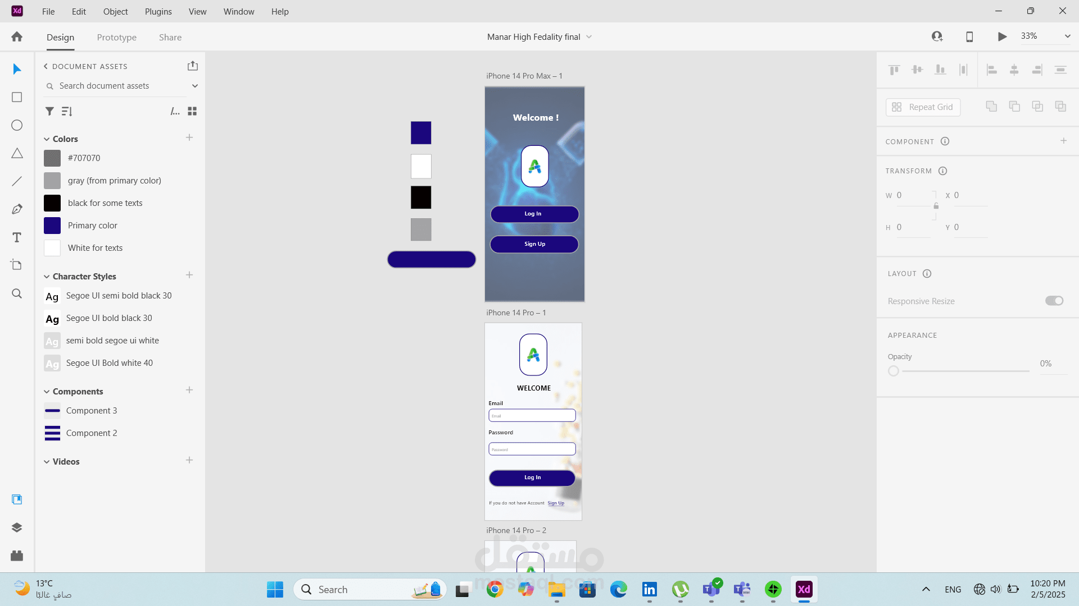Open Google Chrome from the taskbar

tap(495, 589)
